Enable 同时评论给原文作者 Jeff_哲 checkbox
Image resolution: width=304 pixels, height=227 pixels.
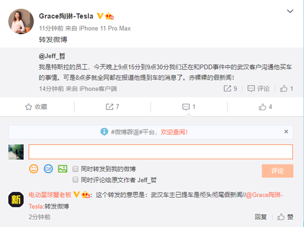[75, 180]
